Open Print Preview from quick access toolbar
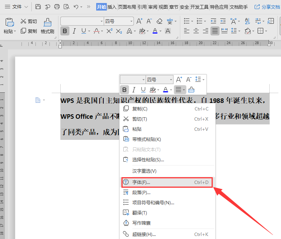 click(66, 7)
